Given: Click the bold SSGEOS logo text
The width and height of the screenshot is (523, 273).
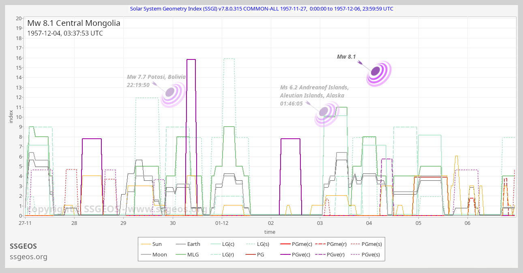Looking at the screenshot, I should pos(23,246).
